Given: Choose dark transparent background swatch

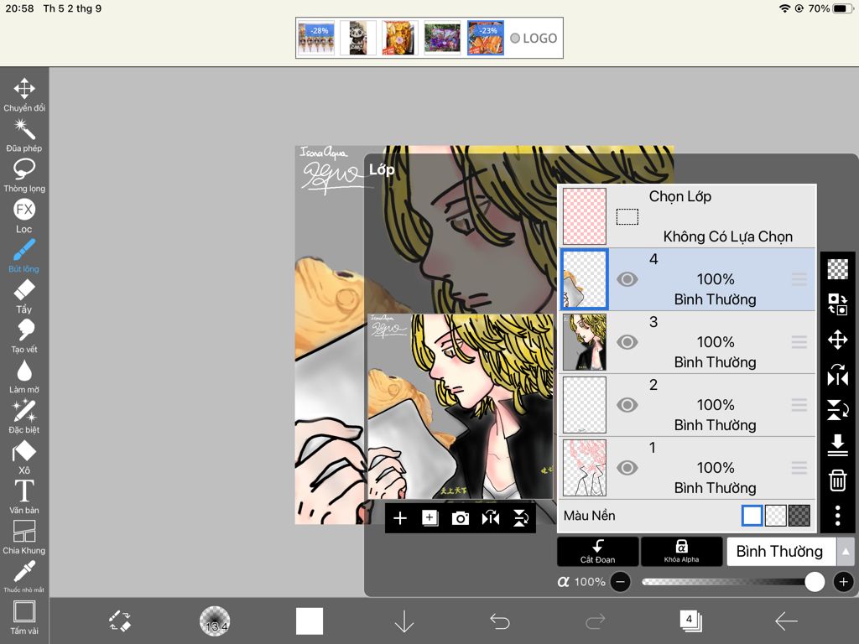Looking at the screenshot, I should (799, 516).
